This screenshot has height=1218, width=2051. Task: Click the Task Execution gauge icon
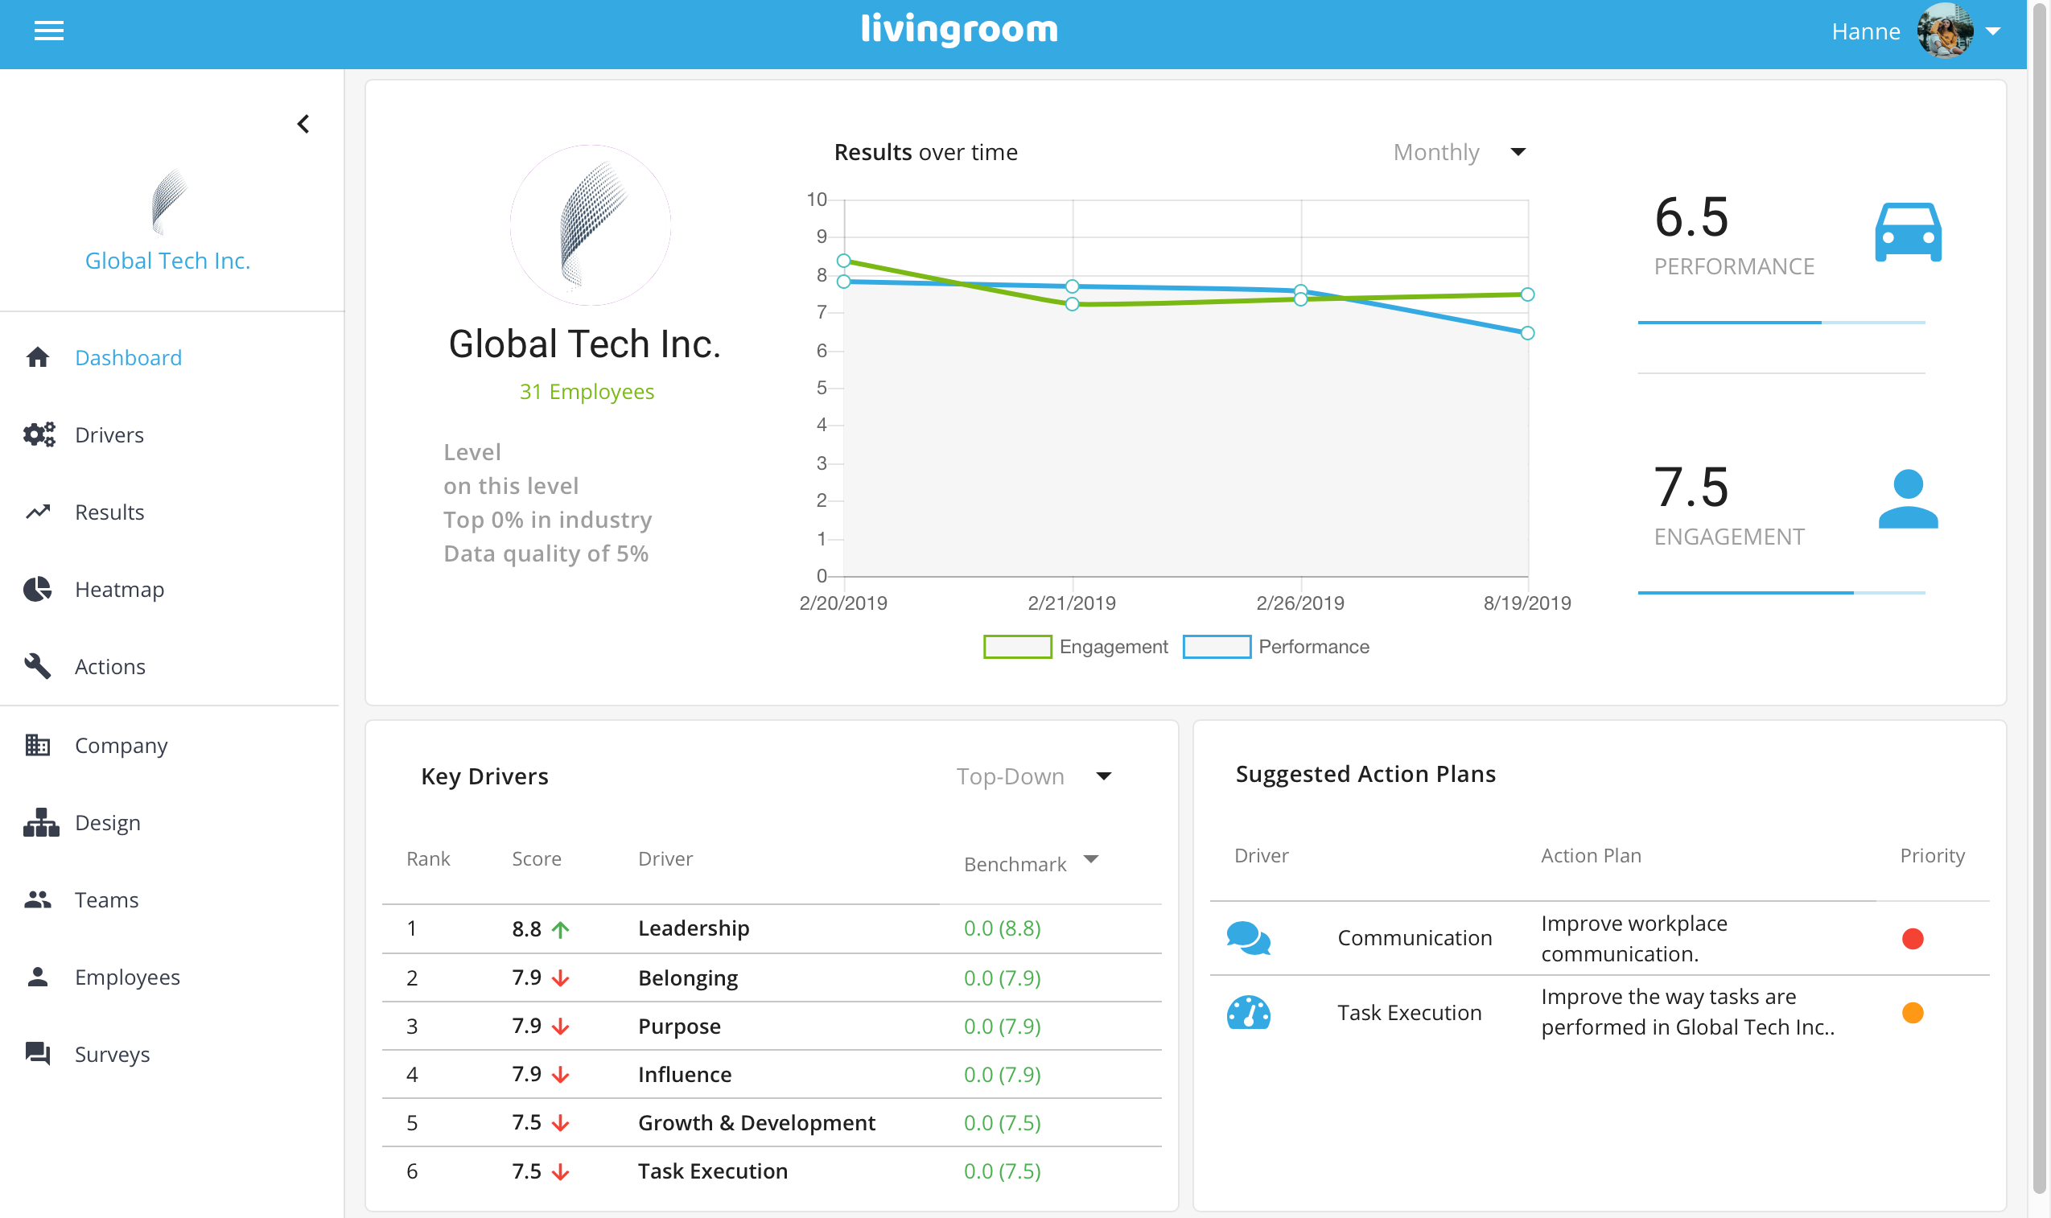pos(1247,1012)
